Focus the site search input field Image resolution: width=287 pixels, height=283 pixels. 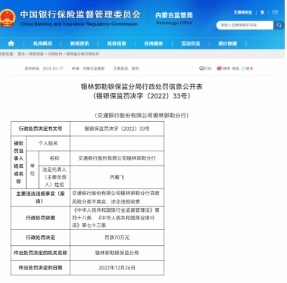(245, 25)
